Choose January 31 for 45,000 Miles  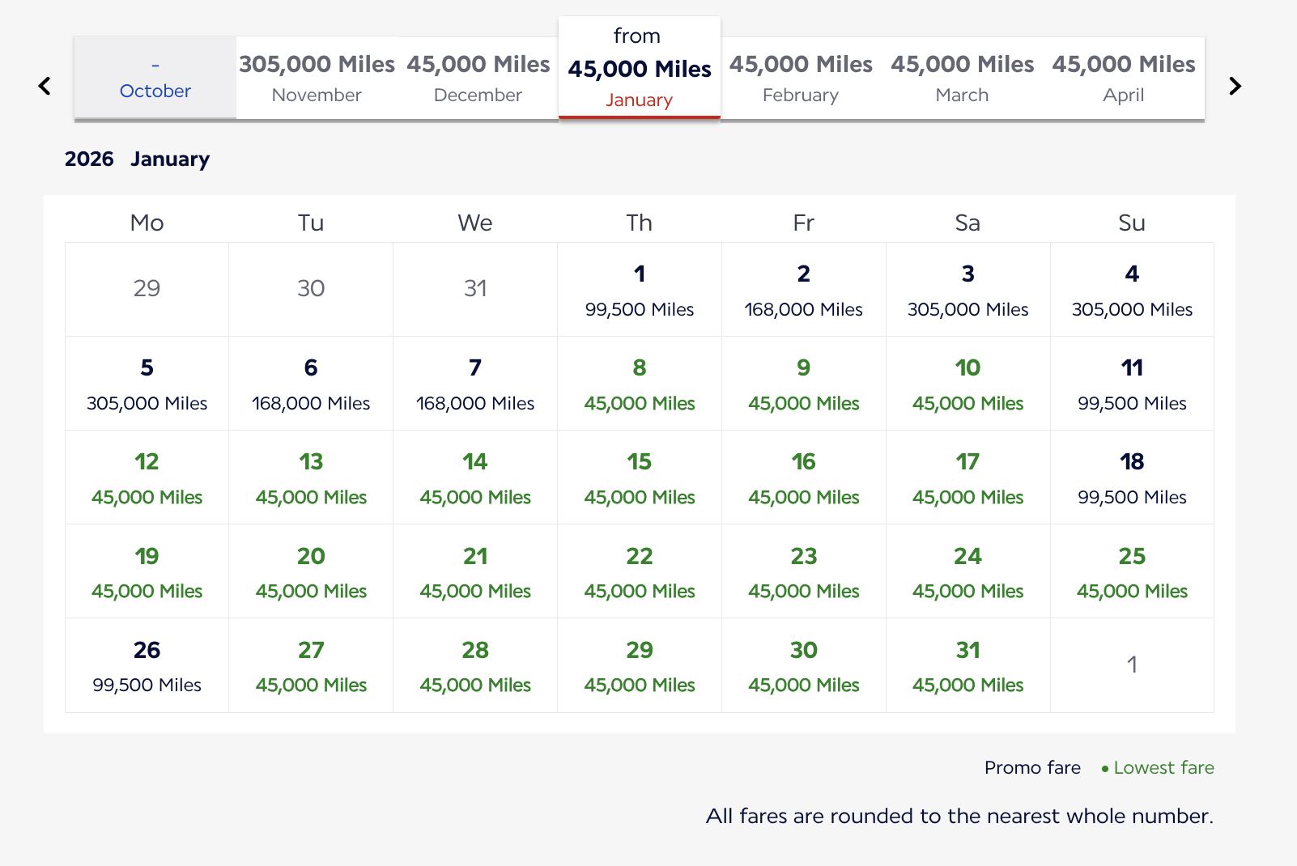coord(968,665)
